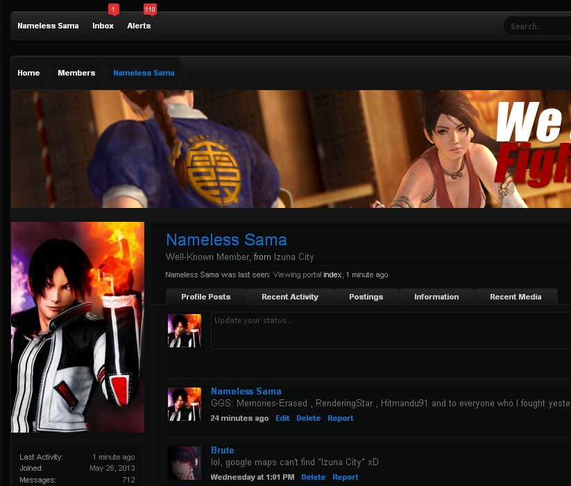
Task: Delete Brute's Wednesday post
Action: pyautogui.click(x=313, y=477)
